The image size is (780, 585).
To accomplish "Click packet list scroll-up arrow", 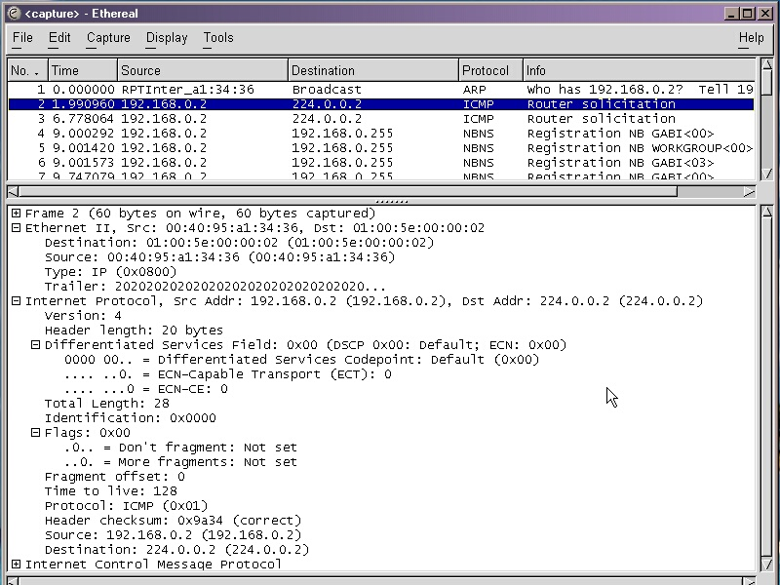I will 766,65.
